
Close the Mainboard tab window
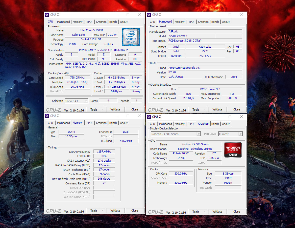coord(241,15)
